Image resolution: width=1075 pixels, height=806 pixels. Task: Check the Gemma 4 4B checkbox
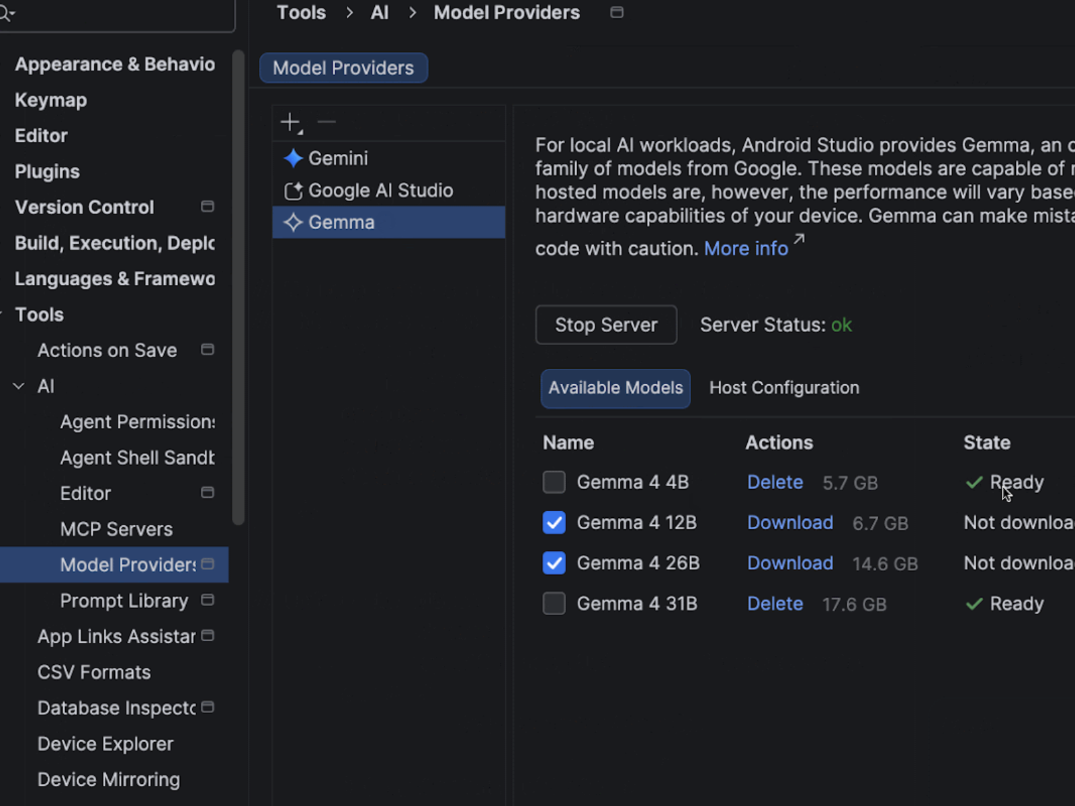pyautogui.click(x=554, y=482)
